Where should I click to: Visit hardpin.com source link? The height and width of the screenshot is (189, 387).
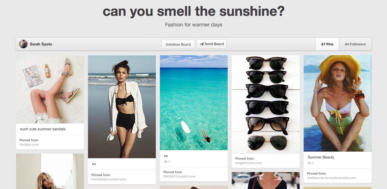[29, 144]
